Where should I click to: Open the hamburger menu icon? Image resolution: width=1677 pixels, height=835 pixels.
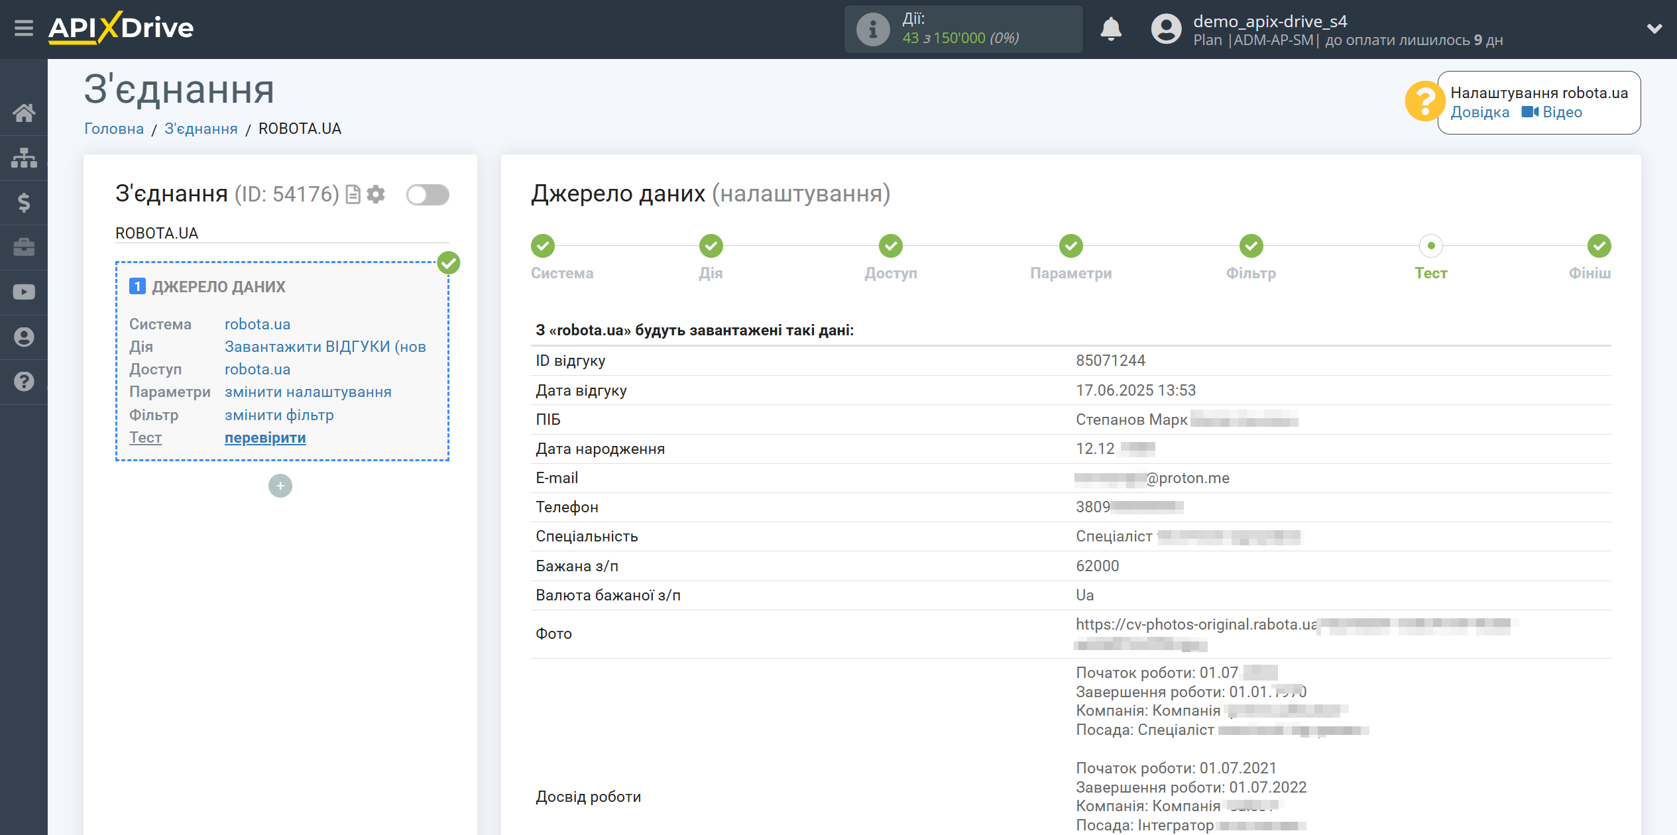[24, 28]
